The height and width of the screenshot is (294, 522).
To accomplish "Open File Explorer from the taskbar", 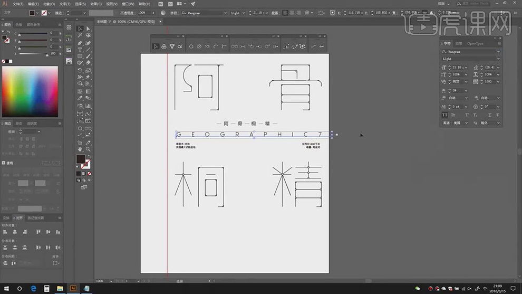I will [x=60, y=288].
